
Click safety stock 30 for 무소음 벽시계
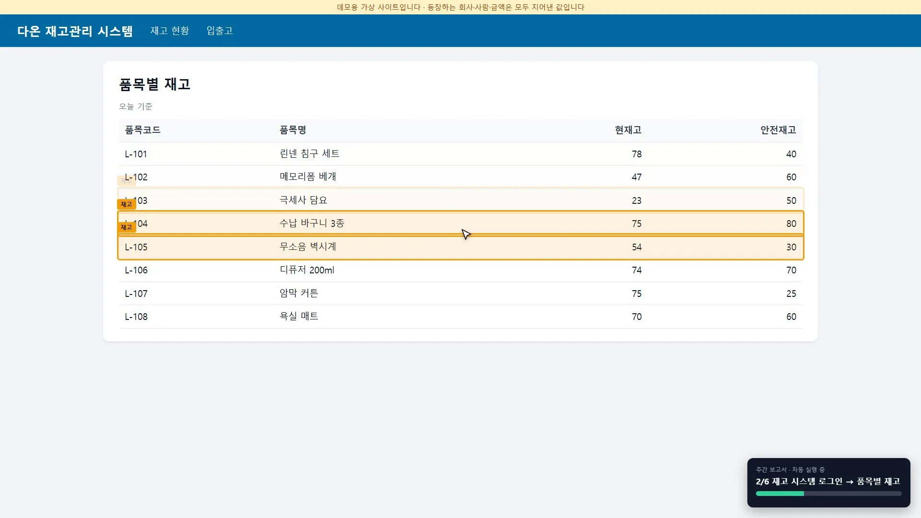point(791,247)
